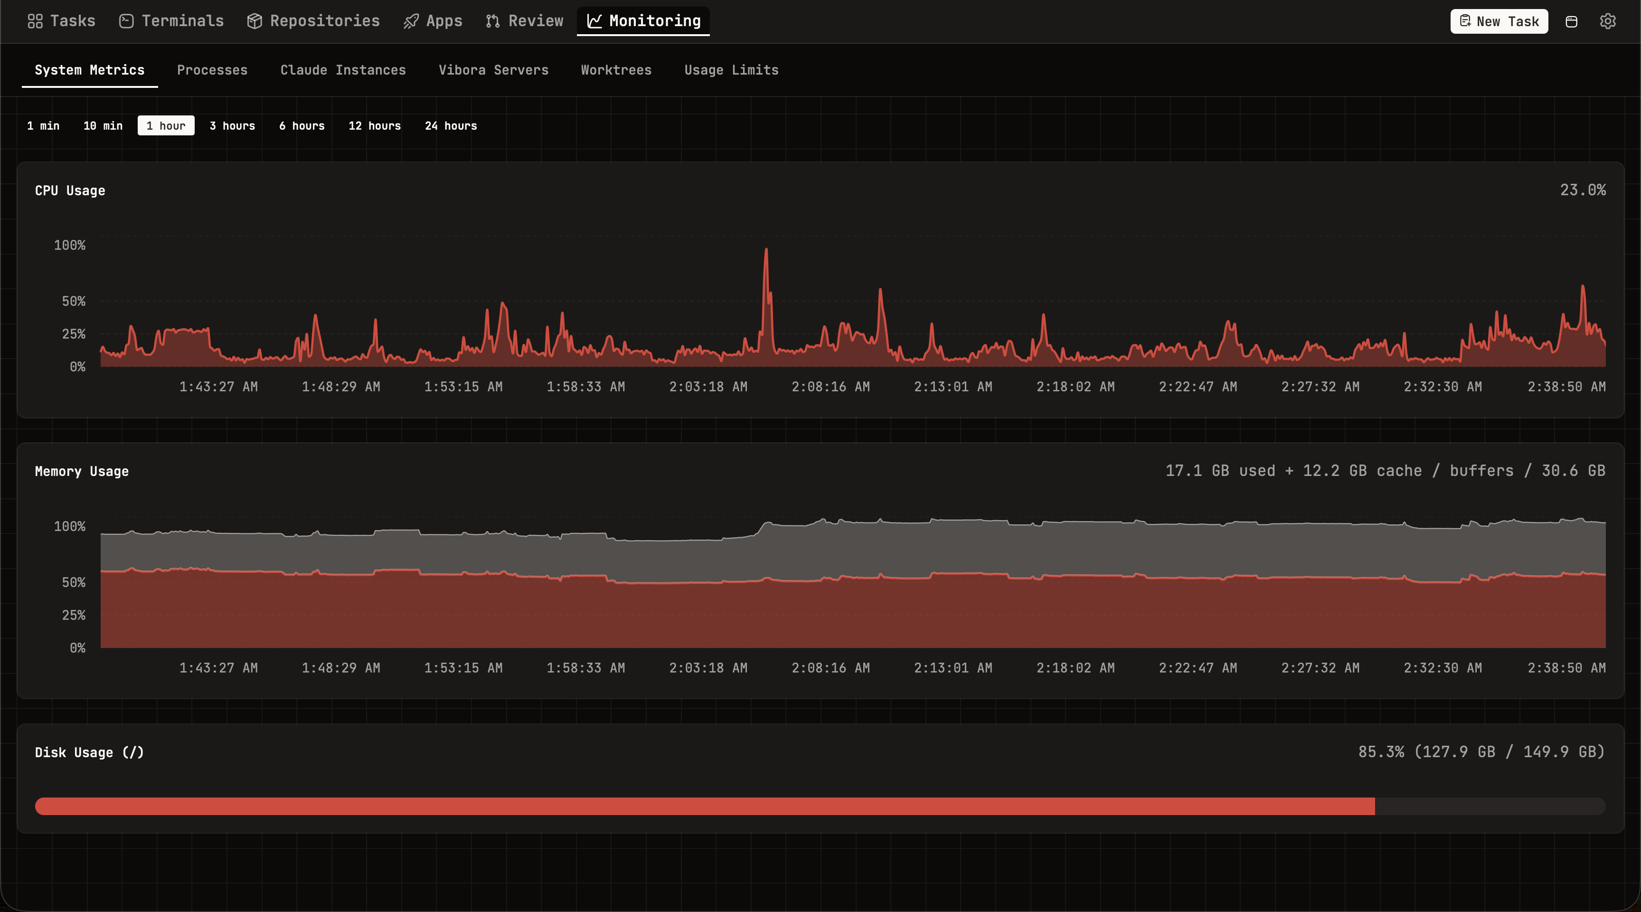Open the Claude Instances tab

click(x=343, y=70)
